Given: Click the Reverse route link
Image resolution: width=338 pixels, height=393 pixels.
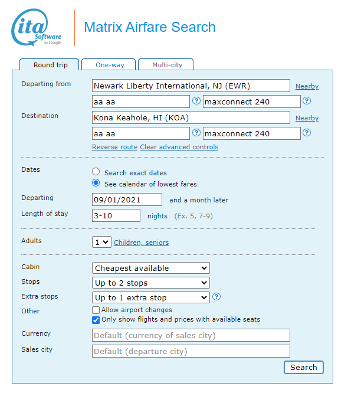Looking at the screenshot, I should (115, 147).
